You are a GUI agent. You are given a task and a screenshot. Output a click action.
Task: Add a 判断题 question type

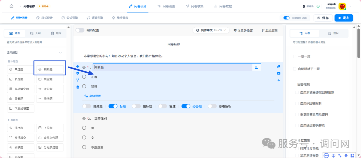pos(50,69)
